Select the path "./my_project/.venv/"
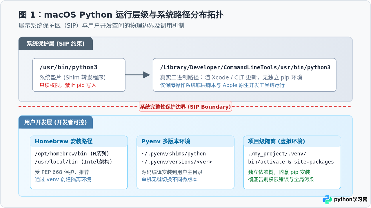This screenshot has width=371, height=208. (x=277, y=154)
